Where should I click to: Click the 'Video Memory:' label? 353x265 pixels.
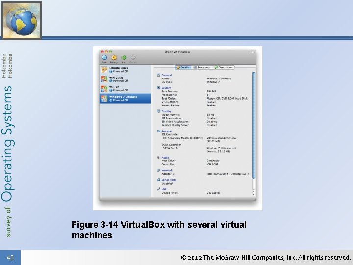coord(171,115)
